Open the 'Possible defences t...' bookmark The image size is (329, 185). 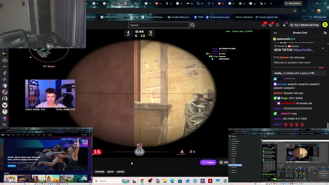(179, 17)
